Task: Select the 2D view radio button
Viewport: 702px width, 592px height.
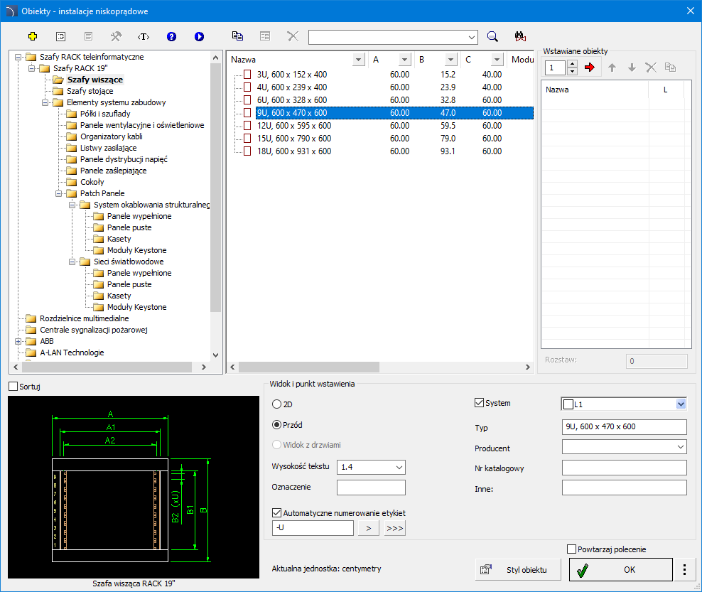Action: 277,404
